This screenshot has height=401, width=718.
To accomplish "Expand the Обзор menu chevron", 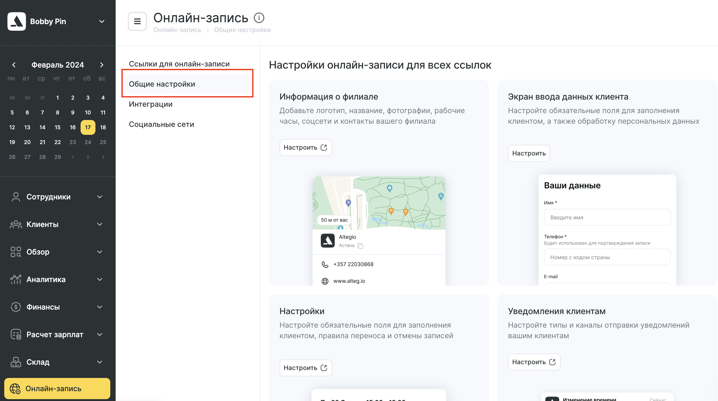I will coord(100,252).
